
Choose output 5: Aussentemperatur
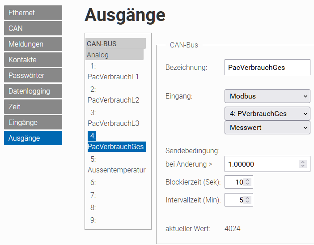tap(117, 164)
